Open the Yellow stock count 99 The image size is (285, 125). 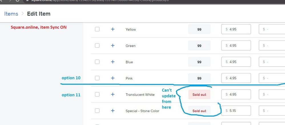point(199,29)
